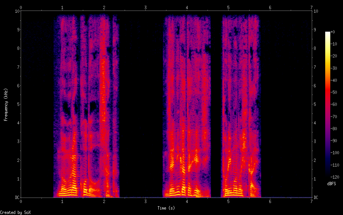Click the '4' label on top time axis
Screen dimensions: 343x215
(x=187, y=7)
